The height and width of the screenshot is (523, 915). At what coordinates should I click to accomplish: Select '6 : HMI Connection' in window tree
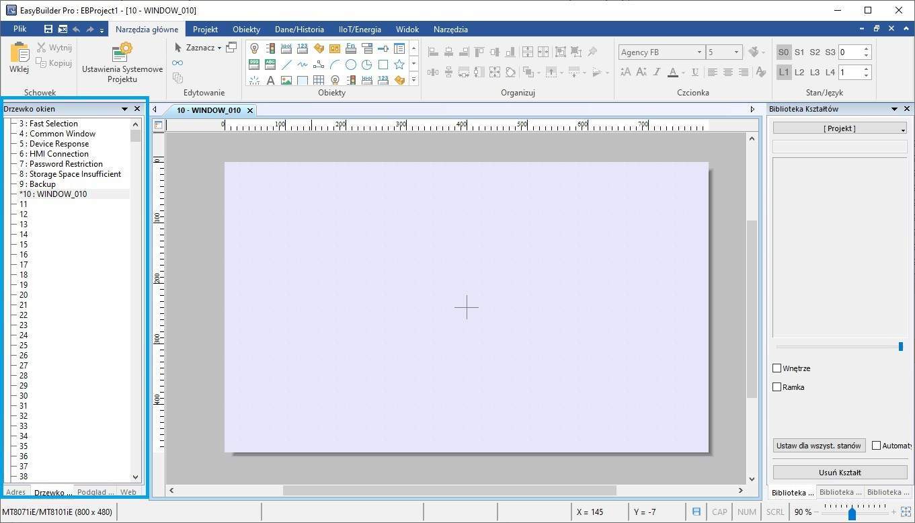[54, 154]
